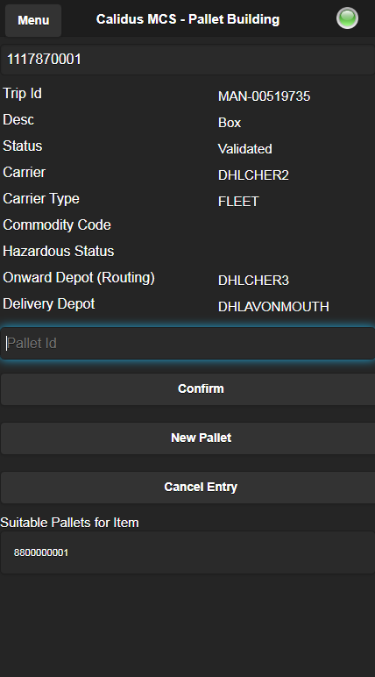Click the item field showing 1117870001
The height and width of the screenshot is (677, 375).
tap(187, 60)
